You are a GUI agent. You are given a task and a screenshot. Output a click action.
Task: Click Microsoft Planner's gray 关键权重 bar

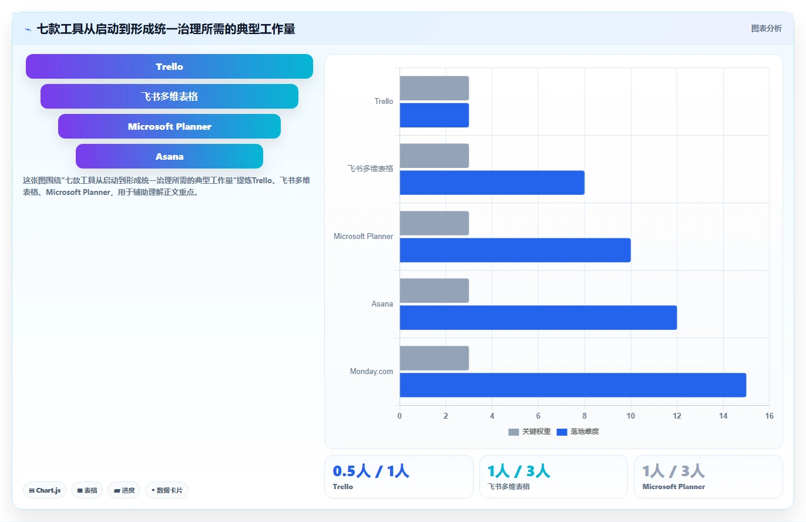(x=434, y=223)
